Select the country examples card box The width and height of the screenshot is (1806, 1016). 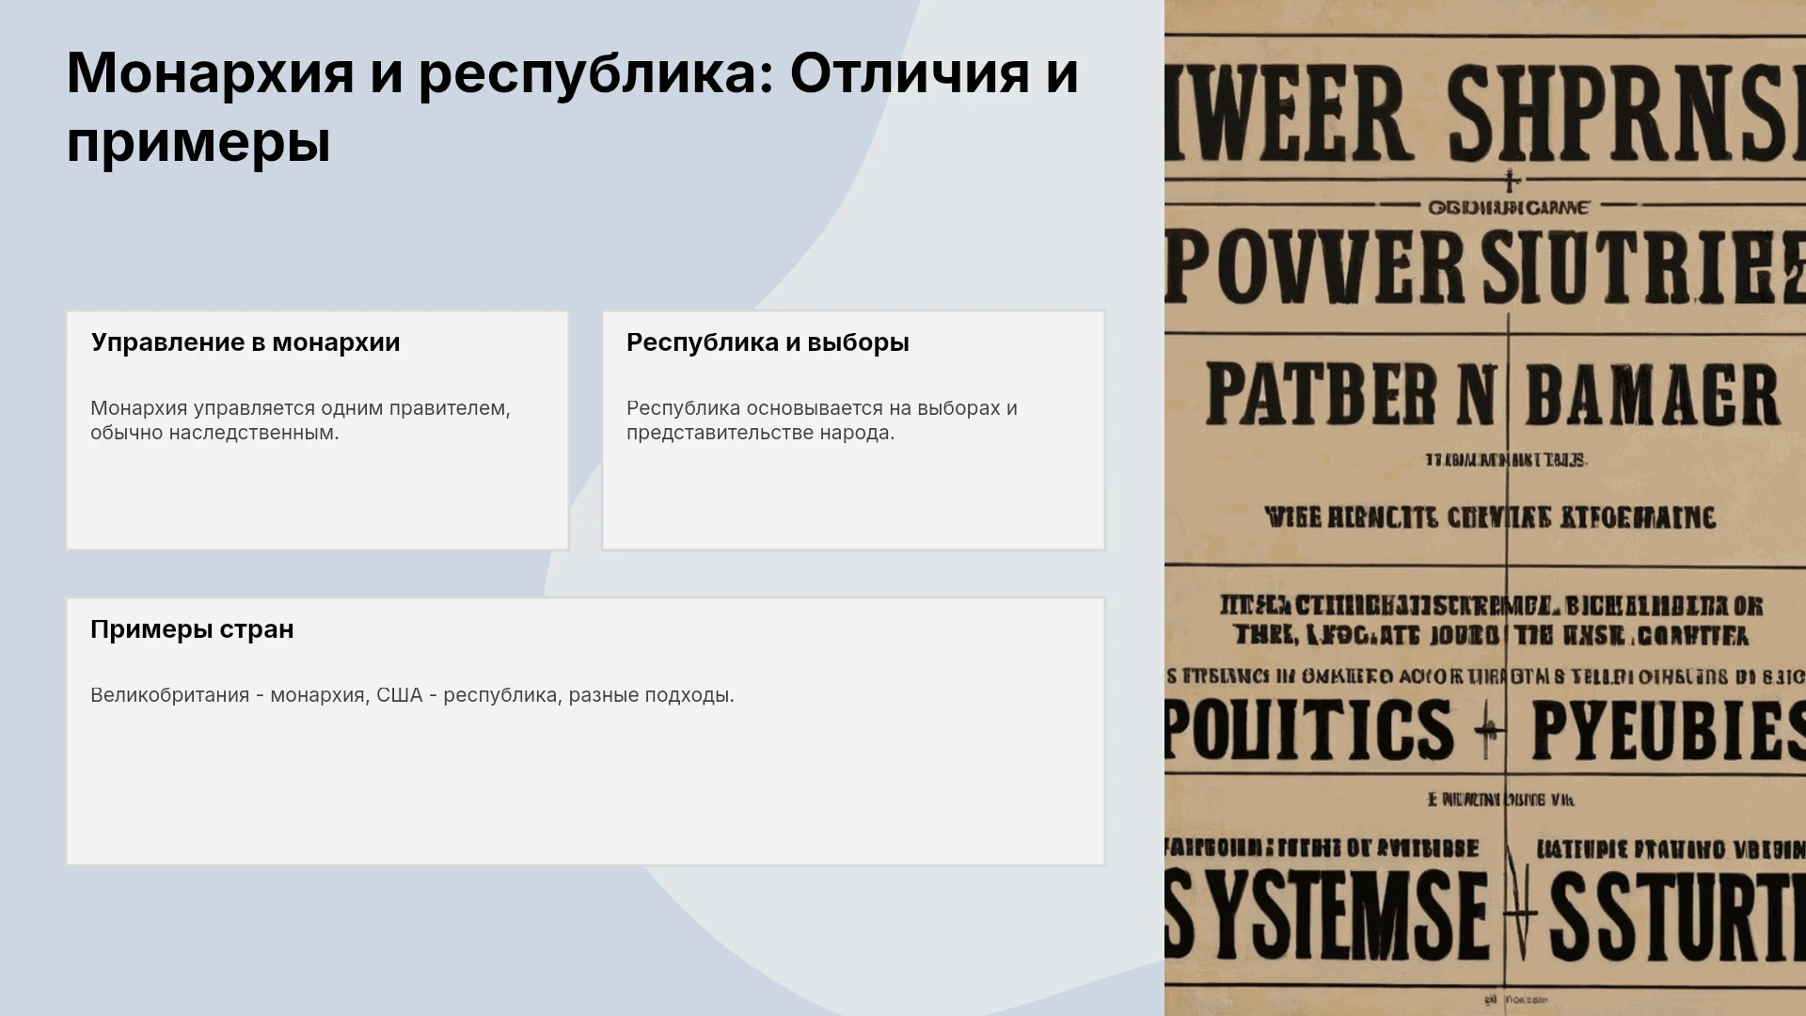pyautogui.click(x=586, y=731)
